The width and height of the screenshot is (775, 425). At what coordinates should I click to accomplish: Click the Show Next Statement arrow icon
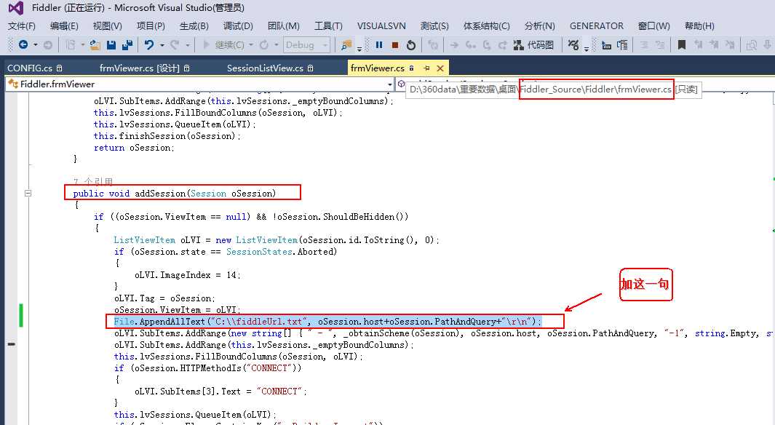pos(454,45)
